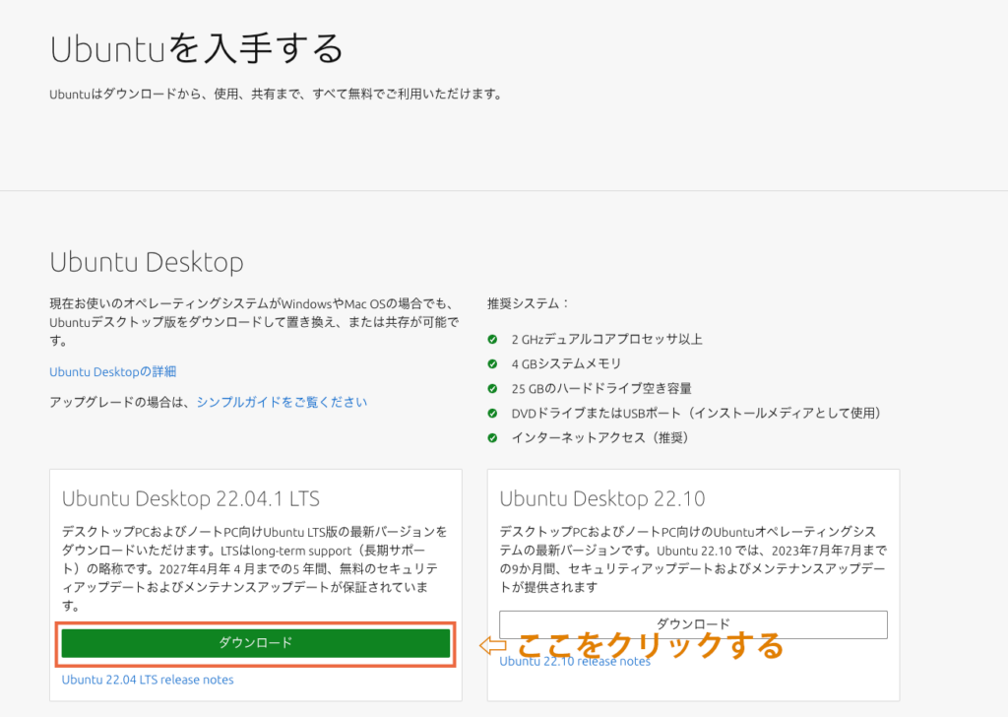1008x717 pixels.
Task: Click the Ubuntu Desktop section heading
Action: (x=147, y=262)
